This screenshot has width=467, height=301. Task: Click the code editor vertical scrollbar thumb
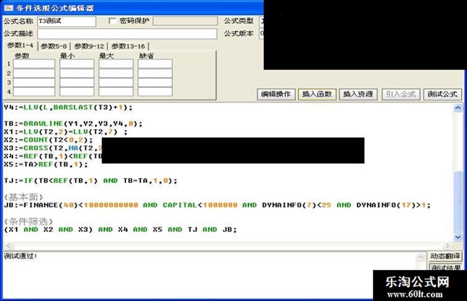click(458, 202)
